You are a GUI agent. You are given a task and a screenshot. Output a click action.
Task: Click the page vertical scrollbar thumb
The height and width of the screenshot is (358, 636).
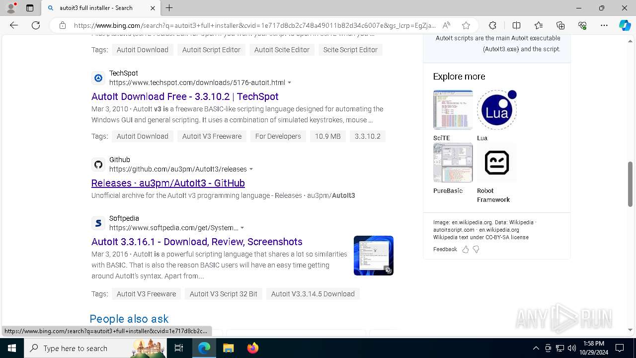630,184
